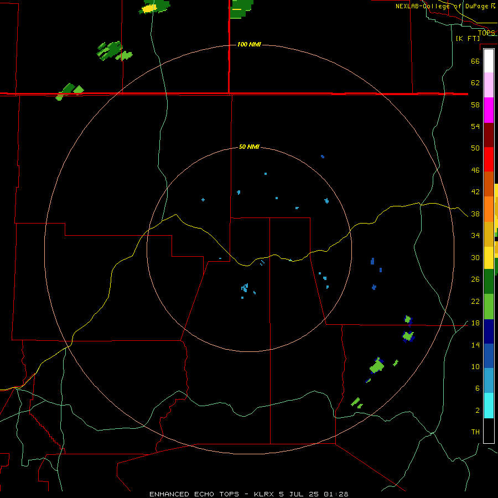Click the "TOPS" legend title
The image size is (498, 498).
tap(486, 33)
